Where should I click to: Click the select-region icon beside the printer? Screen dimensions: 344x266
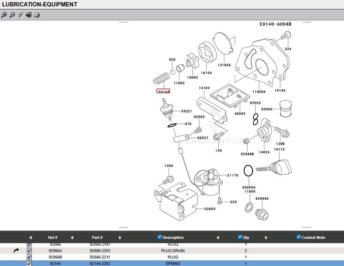coord(29,15)
